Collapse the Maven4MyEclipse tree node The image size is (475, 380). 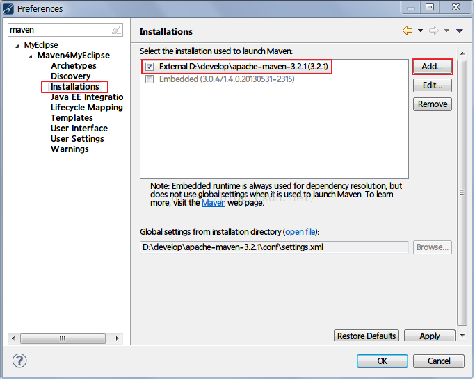pos(31,56)
